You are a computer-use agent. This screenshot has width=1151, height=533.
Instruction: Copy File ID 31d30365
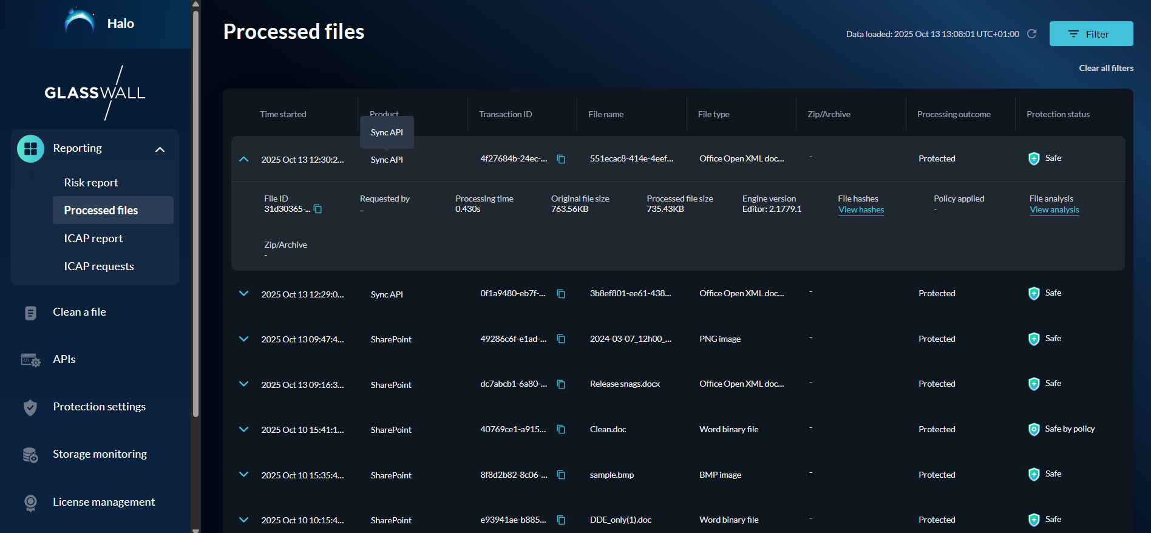point(317,209)
